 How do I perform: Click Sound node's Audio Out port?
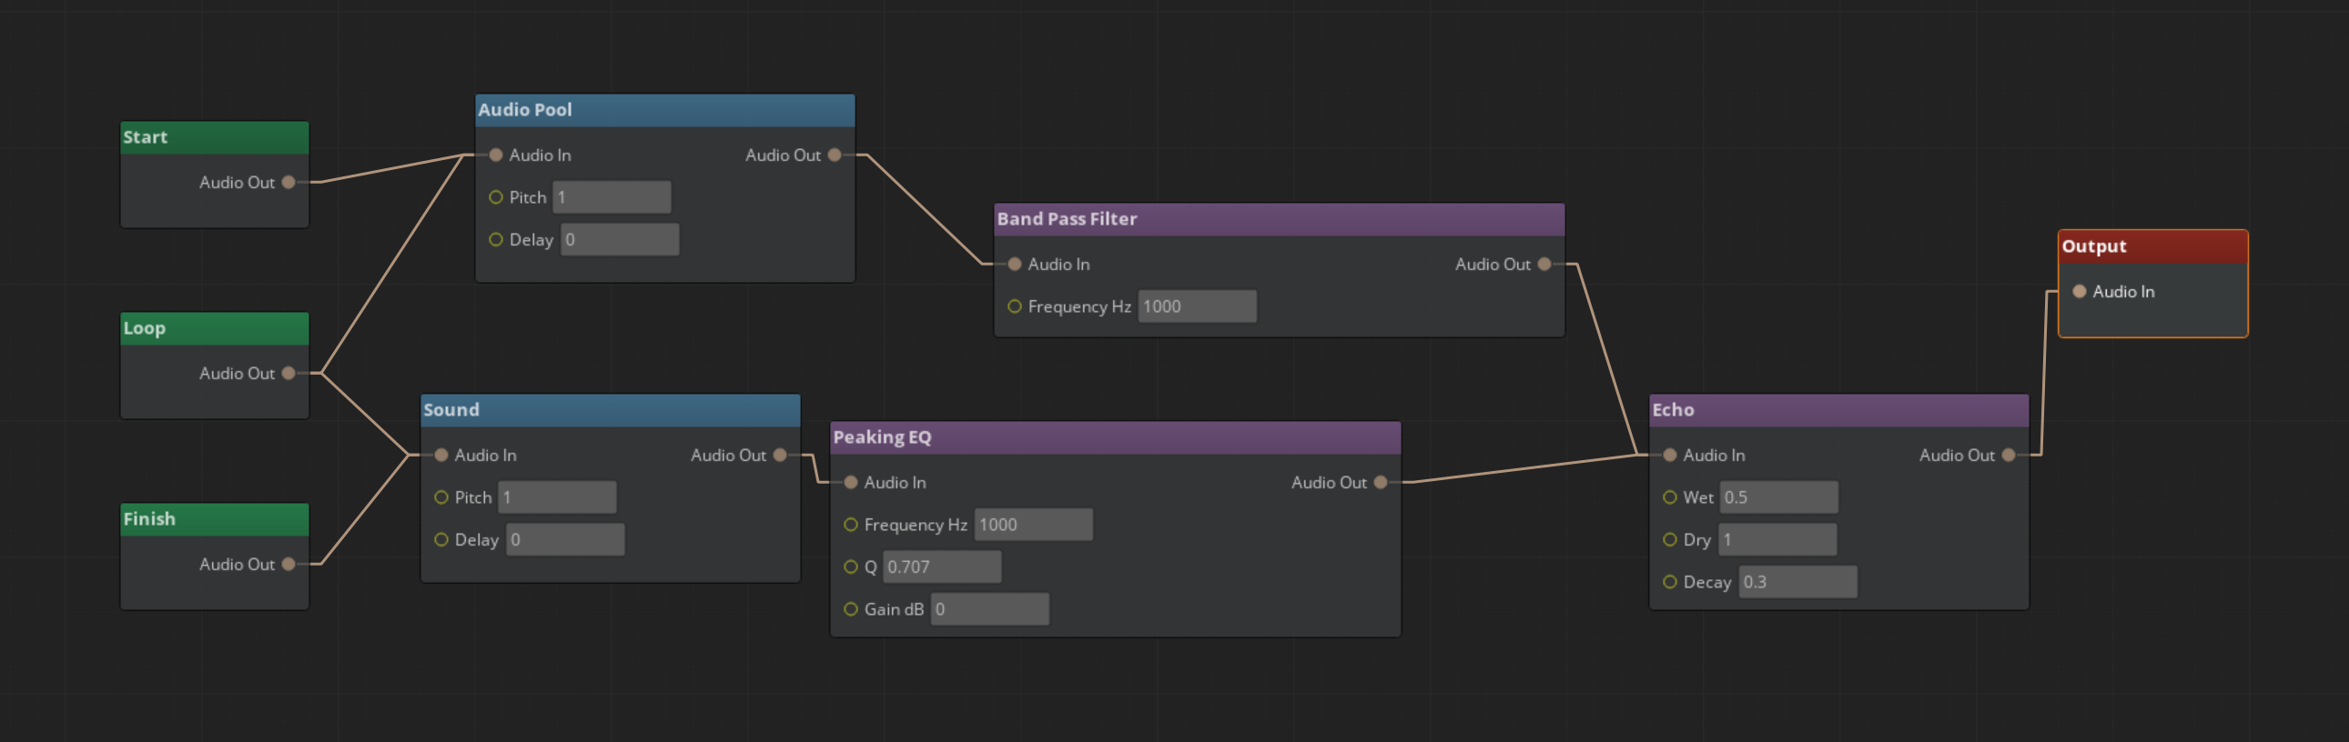[x=780, y=455]
